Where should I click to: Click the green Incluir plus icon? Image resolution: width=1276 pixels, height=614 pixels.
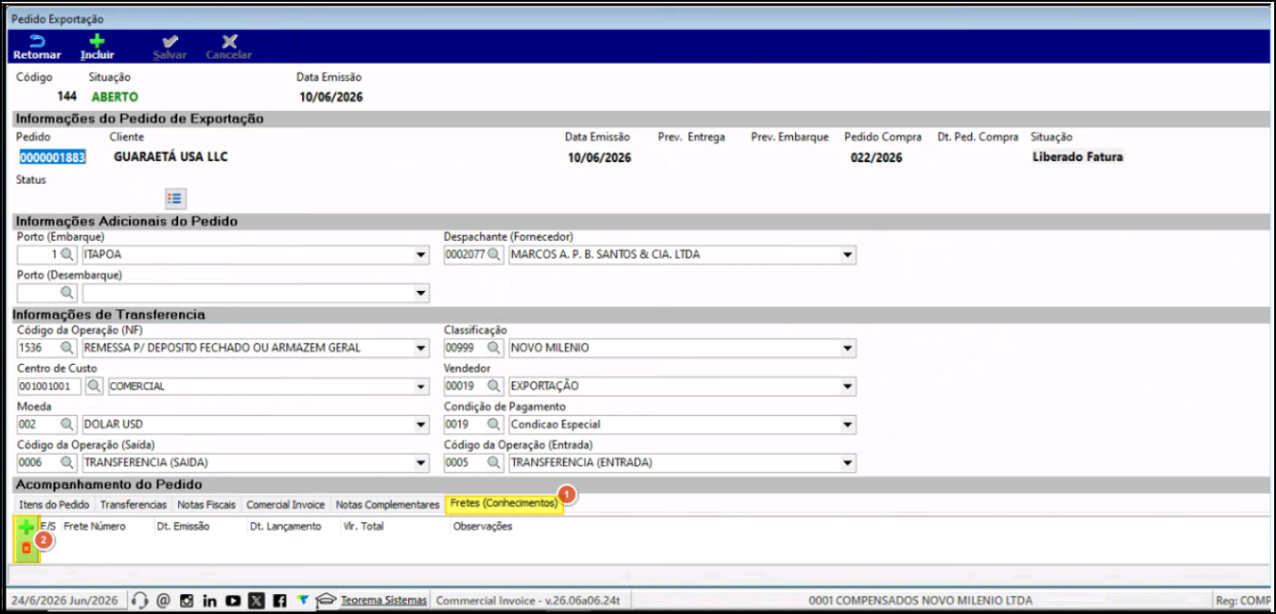(x=96, y=42)
